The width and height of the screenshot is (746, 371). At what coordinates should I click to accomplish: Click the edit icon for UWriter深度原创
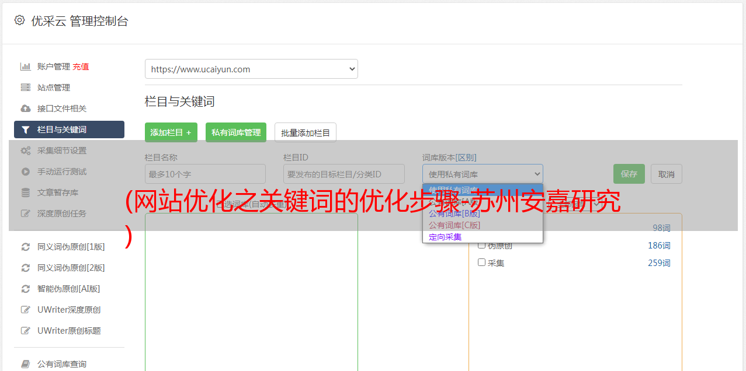25,310
